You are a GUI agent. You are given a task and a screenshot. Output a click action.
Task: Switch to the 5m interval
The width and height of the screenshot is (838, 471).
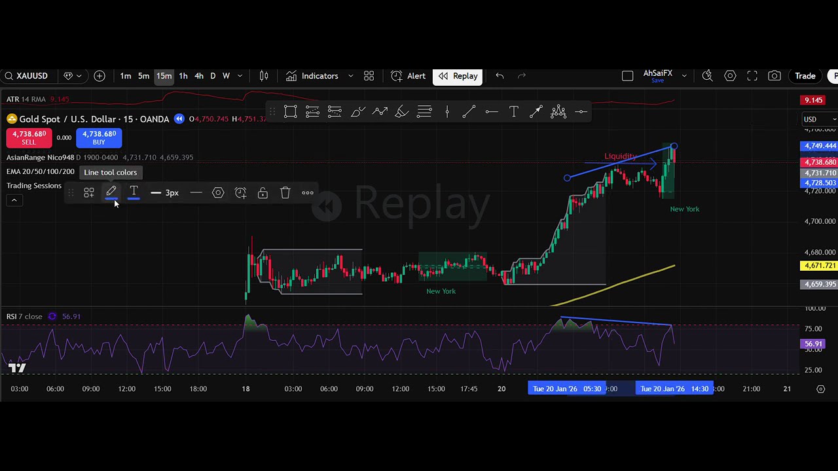(x=143, y=76)
